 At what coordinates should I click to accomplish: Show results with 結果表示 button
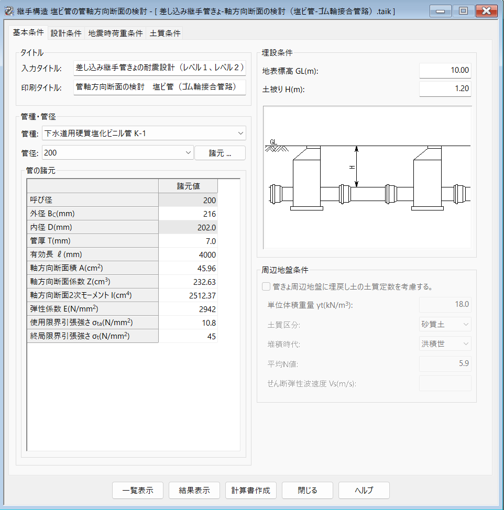[194, 491]
